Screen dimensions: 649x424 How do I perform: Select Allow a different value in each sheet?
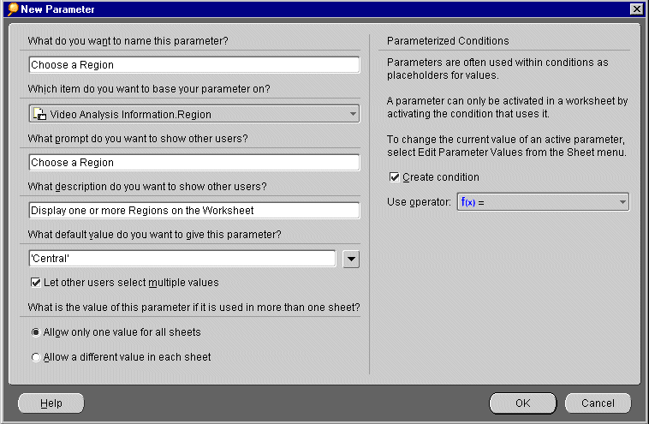(x=36, y=357)
